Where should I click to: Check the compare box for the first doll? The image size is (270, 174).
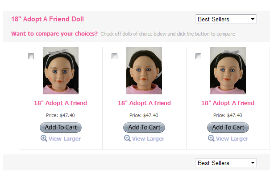click(x=31, y=56)
